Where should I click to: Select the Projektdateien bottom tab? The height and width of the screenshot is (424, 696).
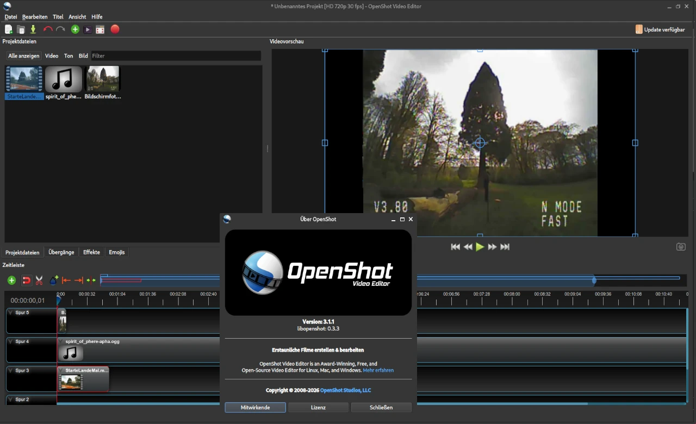[22, 252]
